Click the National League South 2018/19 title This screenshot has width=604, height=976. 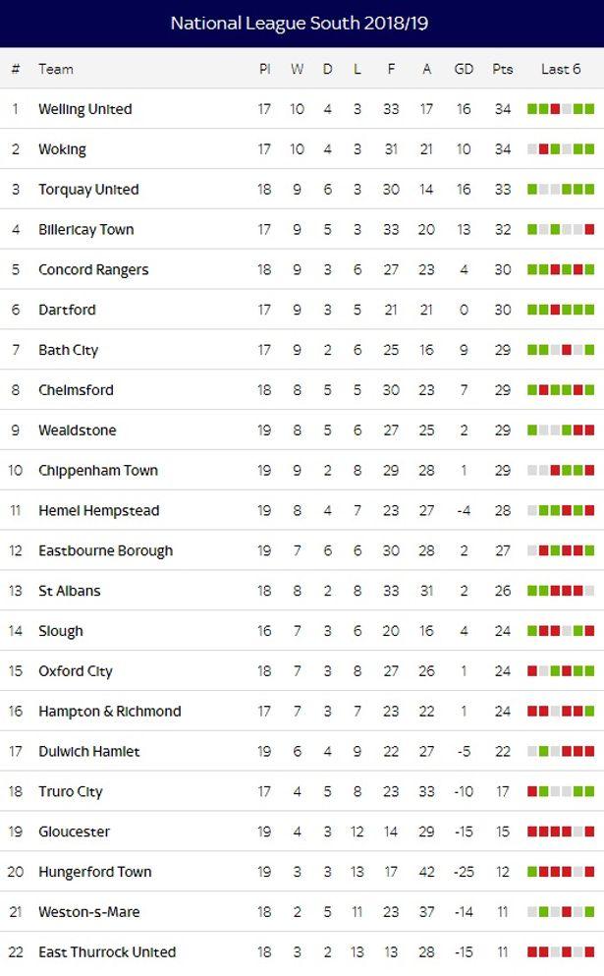(300, 23)
